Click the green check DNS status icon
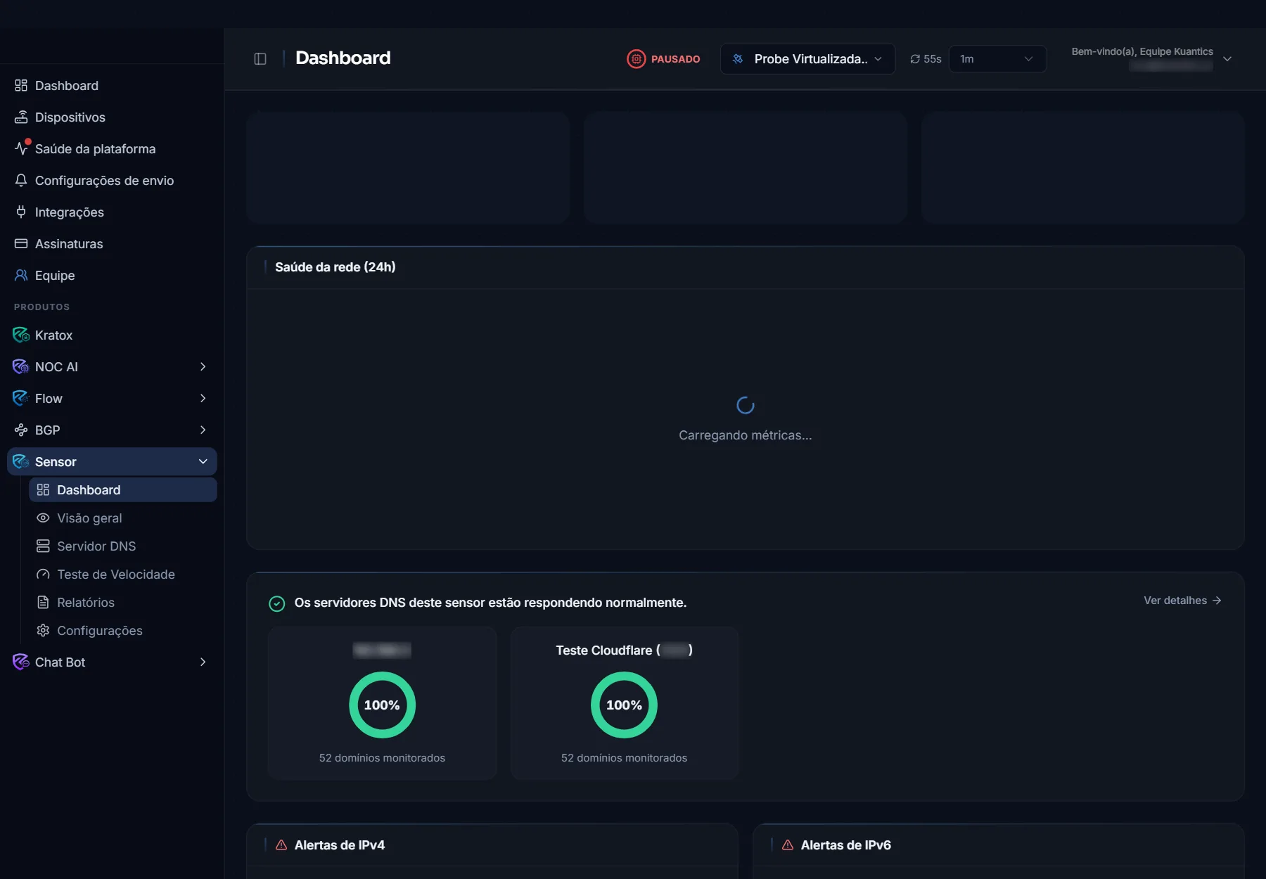Viewport: 1266px width, 879px height. click(277, 603)
